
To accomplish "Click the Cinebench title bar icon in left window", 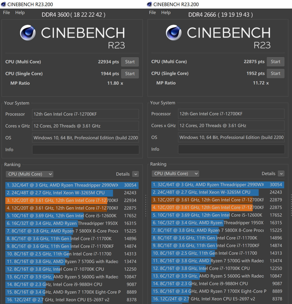I will pyautogui.click(x=4, y=4).
